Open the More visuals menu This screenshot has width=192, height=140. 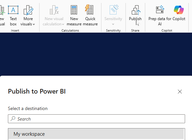point(28,15)
